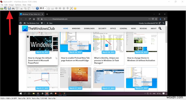The width and height of the screenshot is (186, 100).
Task: Open the Edit menu
Action: point(6,5)
